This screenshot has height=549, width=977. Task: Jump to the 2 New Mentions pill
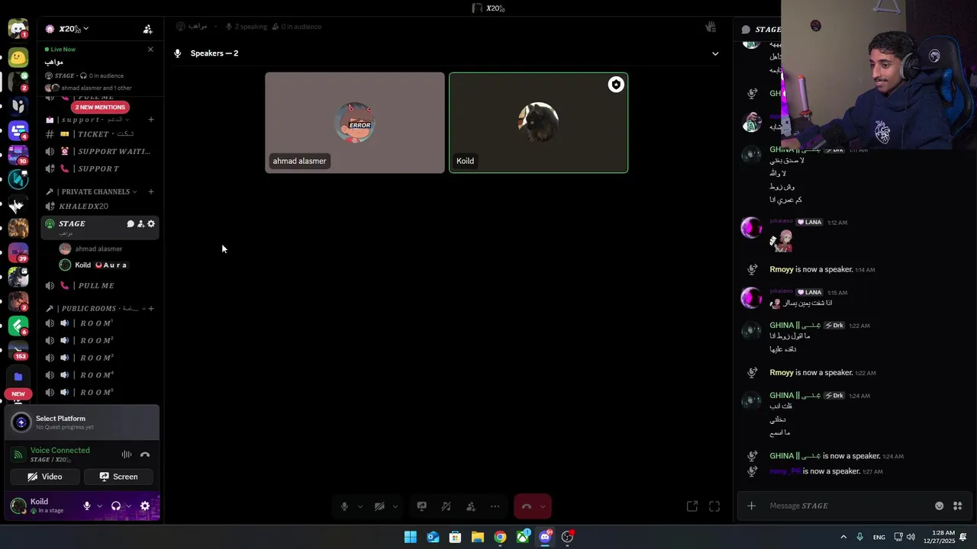[x=100, y=108]
